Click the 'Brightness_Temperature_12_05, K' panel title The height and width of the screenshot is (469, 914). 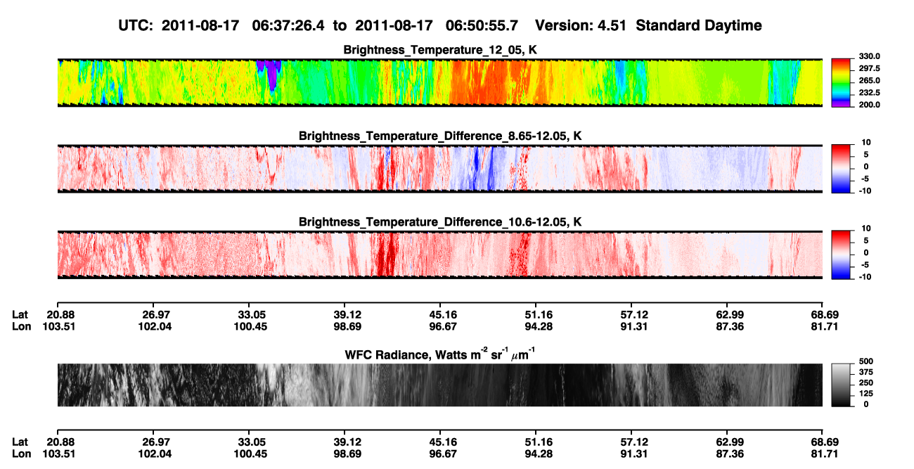point(441,49)
